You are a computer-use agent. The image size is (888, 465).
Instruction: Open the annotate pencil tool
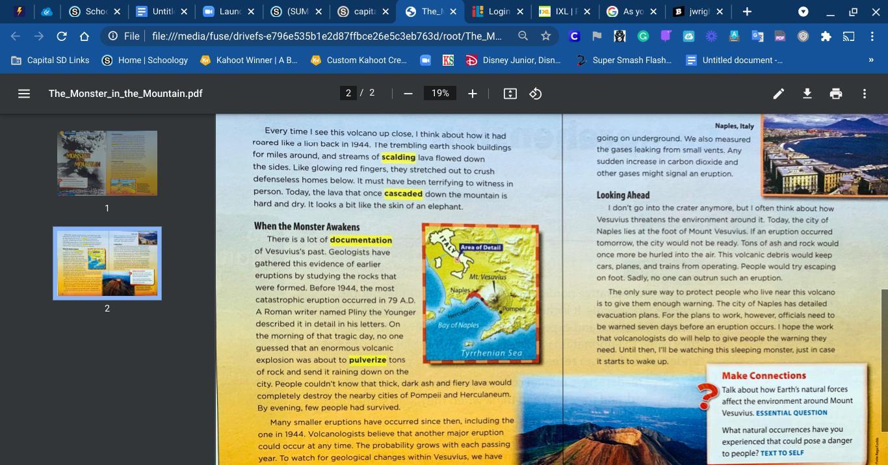coord(778,94)
